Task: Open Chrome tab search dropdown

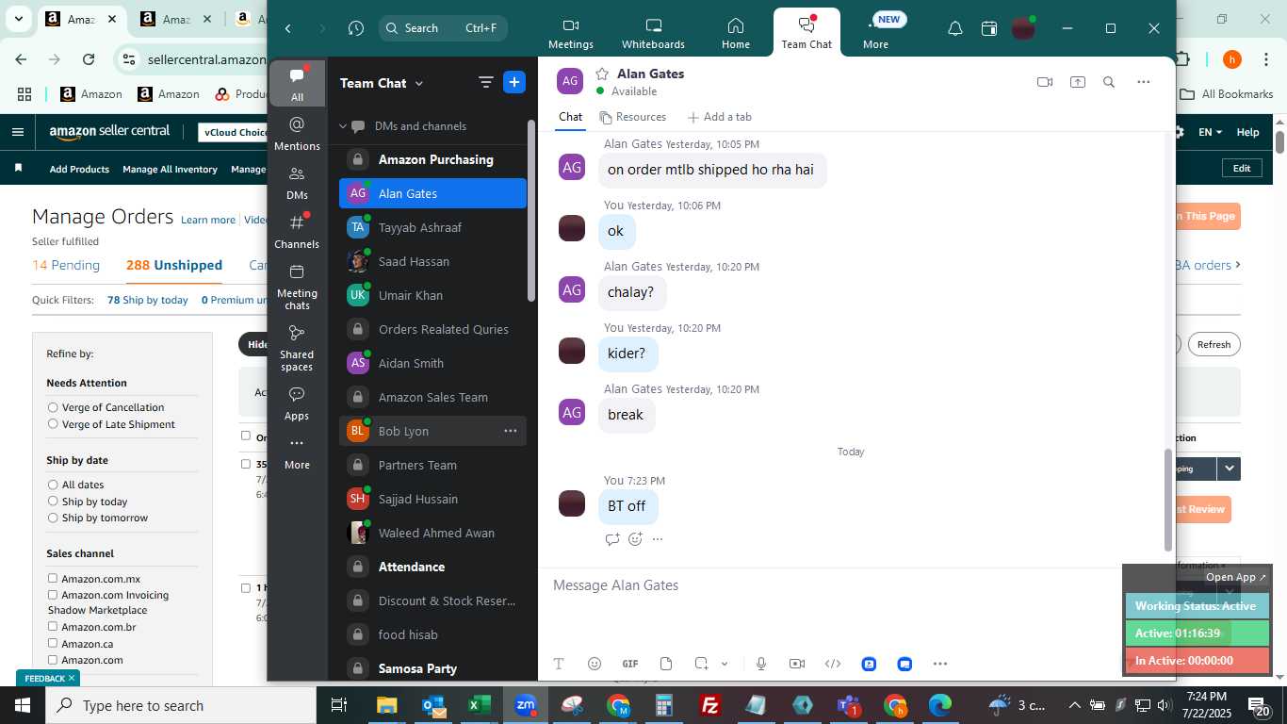Action: click(x=18, y=19)
